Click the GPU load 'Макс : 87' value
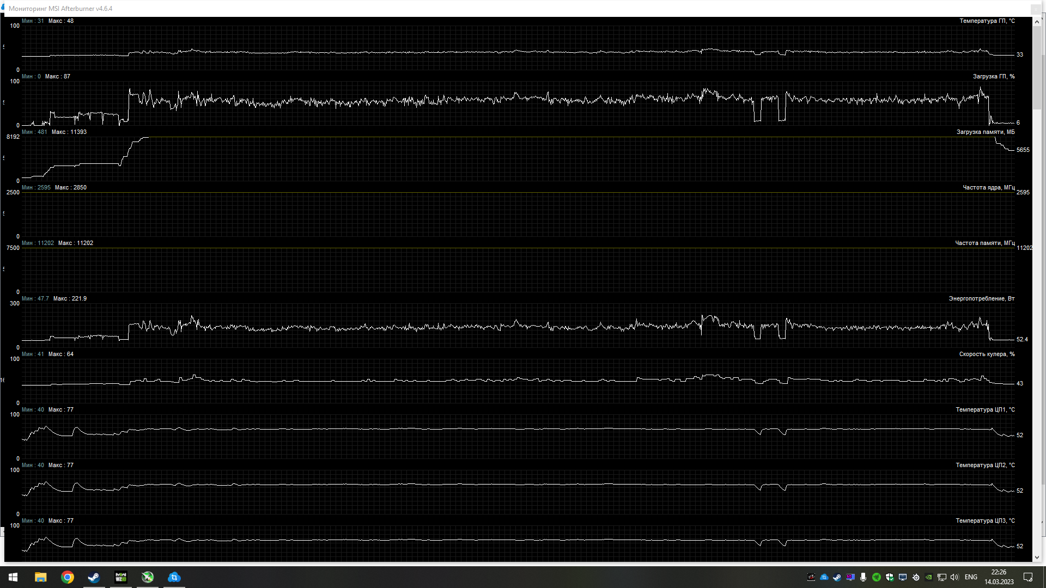 point(58,77)
